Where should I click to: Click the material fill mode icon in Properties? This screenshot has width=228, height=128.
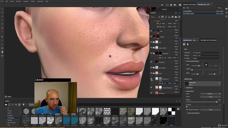[185, 44]
